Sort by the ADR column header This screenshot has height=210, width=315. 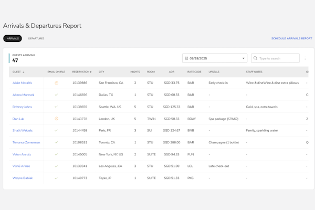pyautogui.click(x=171, y=72)
